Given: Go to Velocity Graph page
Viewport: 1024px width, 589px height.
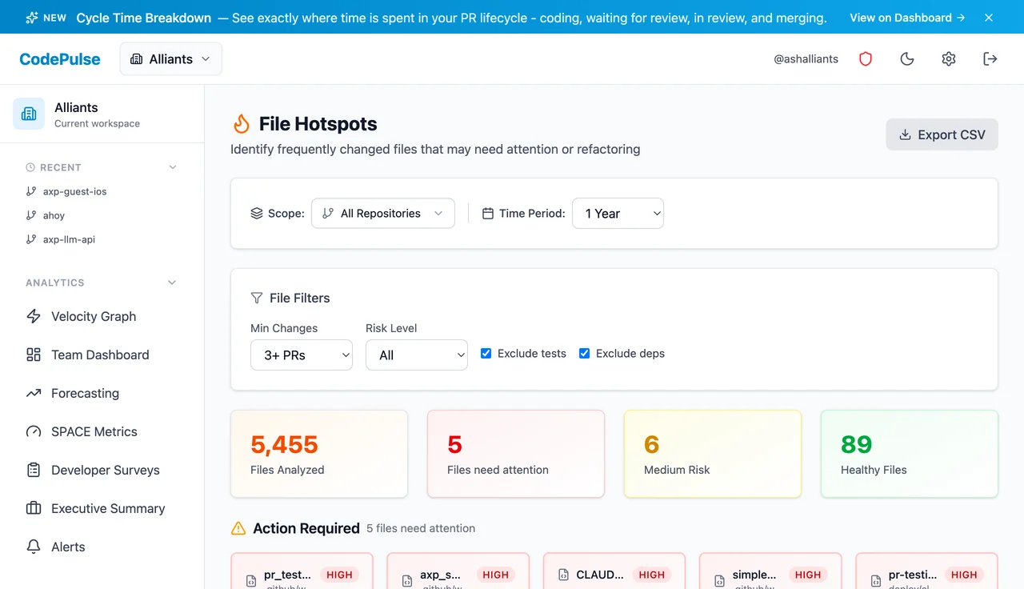Looking at the screenshot, I should pos(102,316).
